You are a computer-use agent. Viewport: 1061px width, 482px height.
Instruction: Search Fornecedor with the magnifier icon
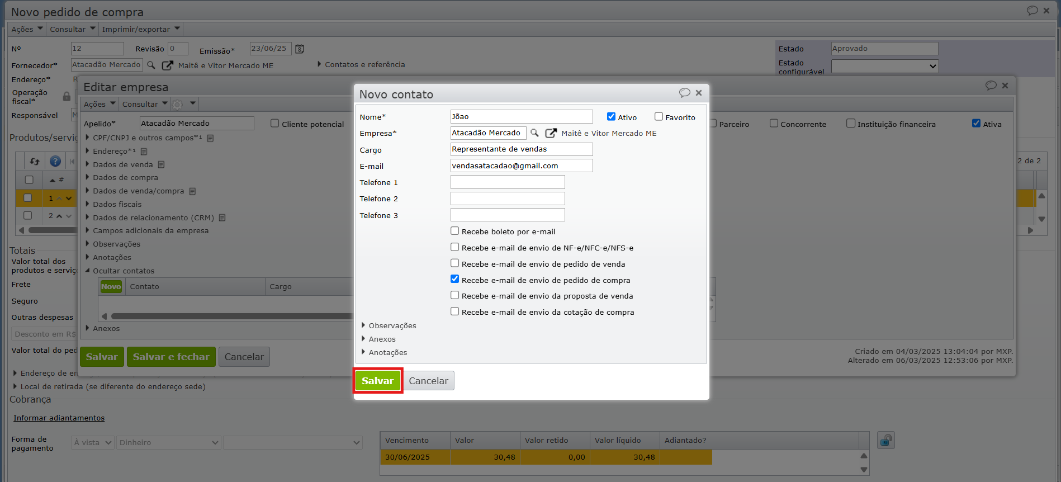pos(151,65)
